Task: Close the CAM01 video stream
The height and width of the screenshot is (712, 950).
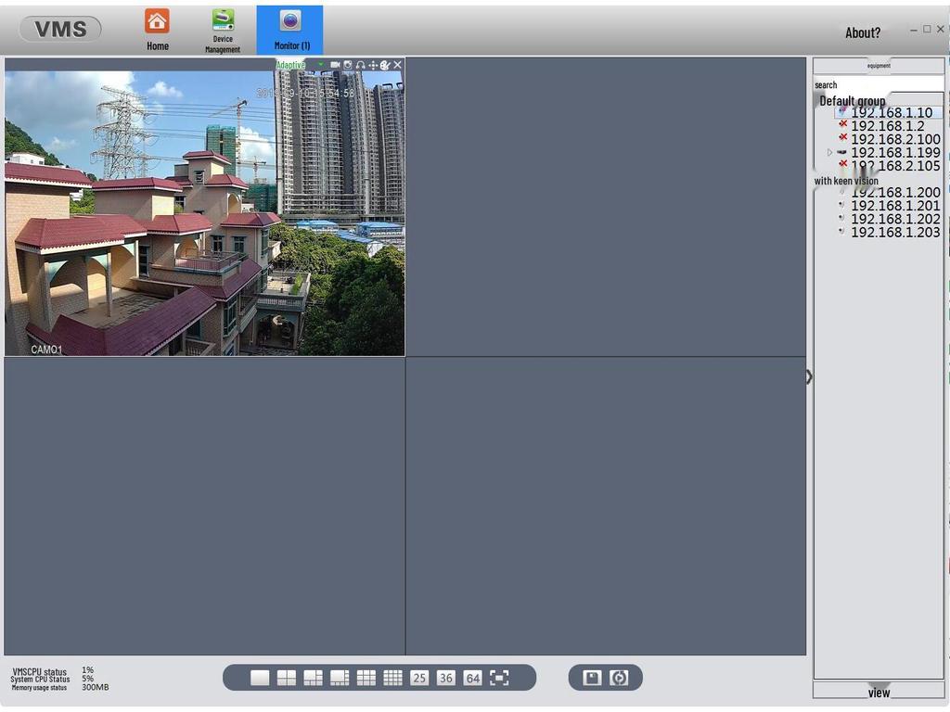Action: tap(398, 65)
